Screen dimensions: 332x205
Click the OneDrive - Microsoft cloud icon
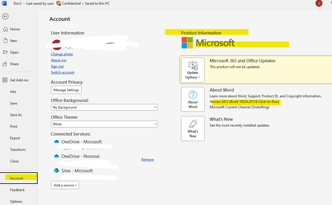click(56, 142)
